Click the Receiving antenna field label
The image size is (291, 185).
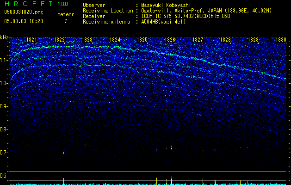106,22
